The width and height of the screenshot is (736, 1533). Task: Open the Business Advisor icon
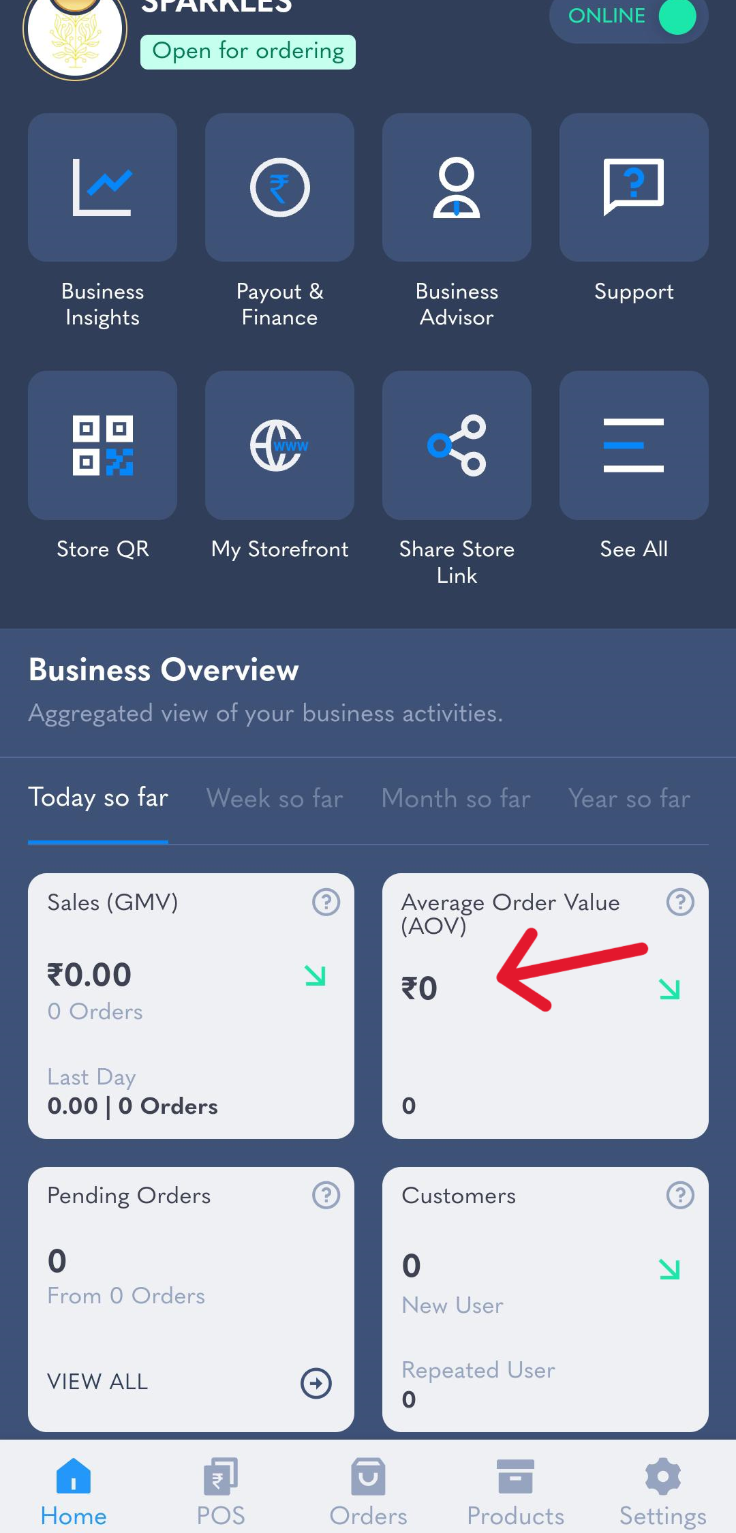tap(457, 187)
